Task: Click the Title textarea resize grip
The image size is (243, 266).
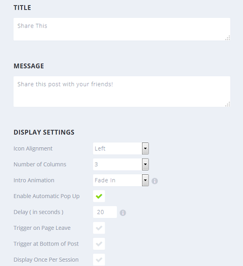Action: click(x=228, y=38)
